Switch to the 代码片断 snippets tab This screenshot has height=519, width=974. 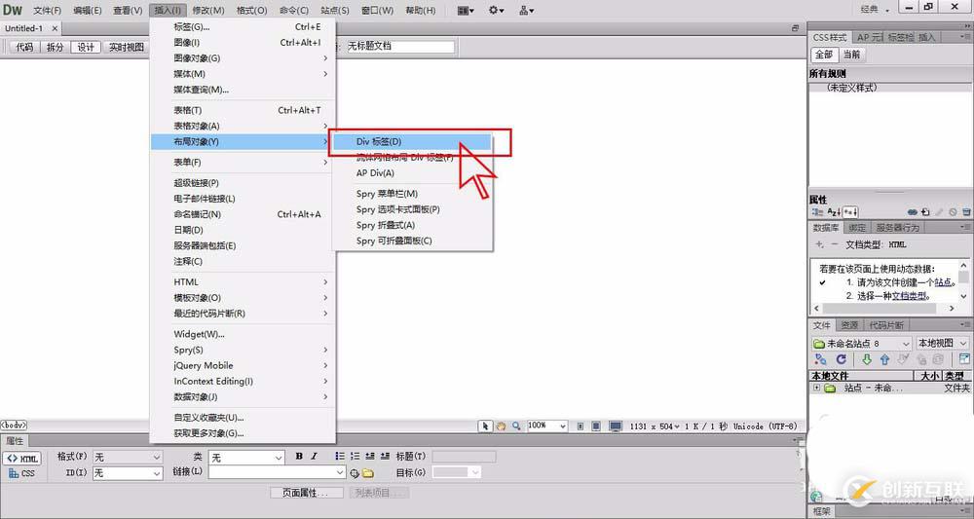(886, 325)
